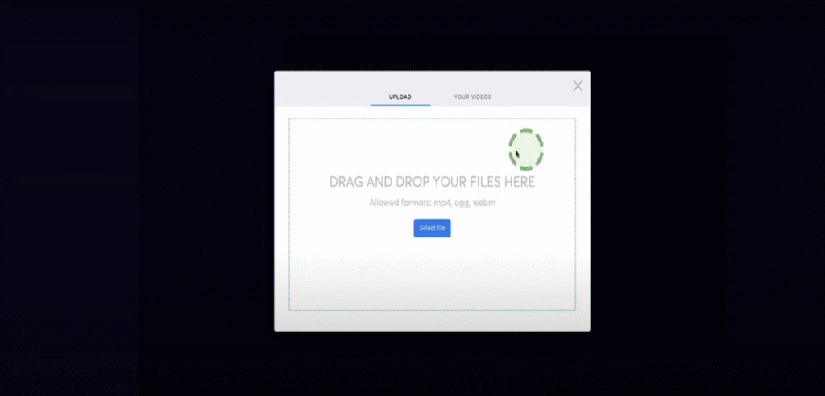Close the upload dialog with the X
This screenshot has width=825, height=396.
coord(578,86)
